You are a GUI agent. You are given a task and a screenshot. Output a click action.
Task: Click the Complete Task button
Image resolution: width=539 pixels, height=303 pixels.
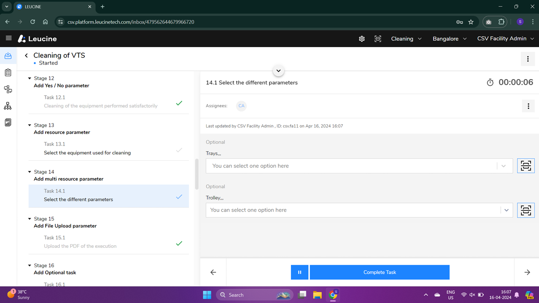point(380,272)
